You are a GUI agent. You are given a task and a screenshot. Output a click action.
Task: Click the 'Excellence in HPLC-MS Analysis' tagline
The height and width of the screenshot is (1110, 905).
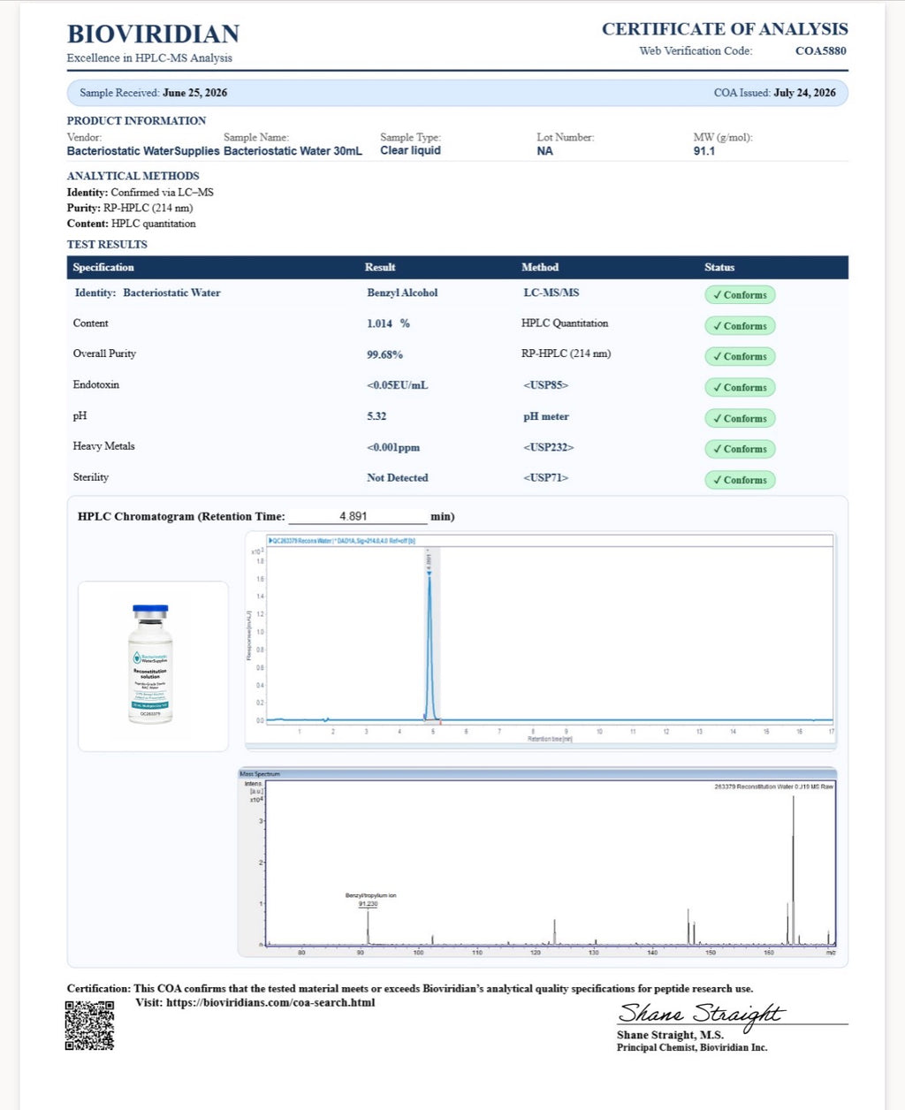tap(149, 58)
